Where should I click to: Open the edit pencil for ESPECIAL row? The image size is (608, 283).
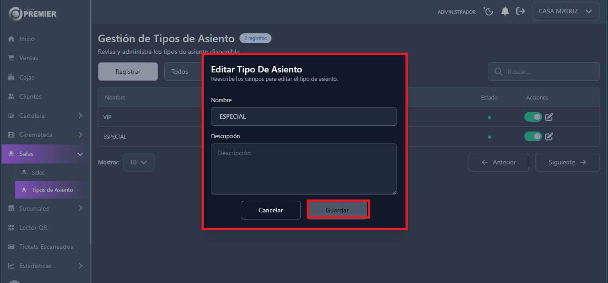pyautogui.click(x=549, y=136)
